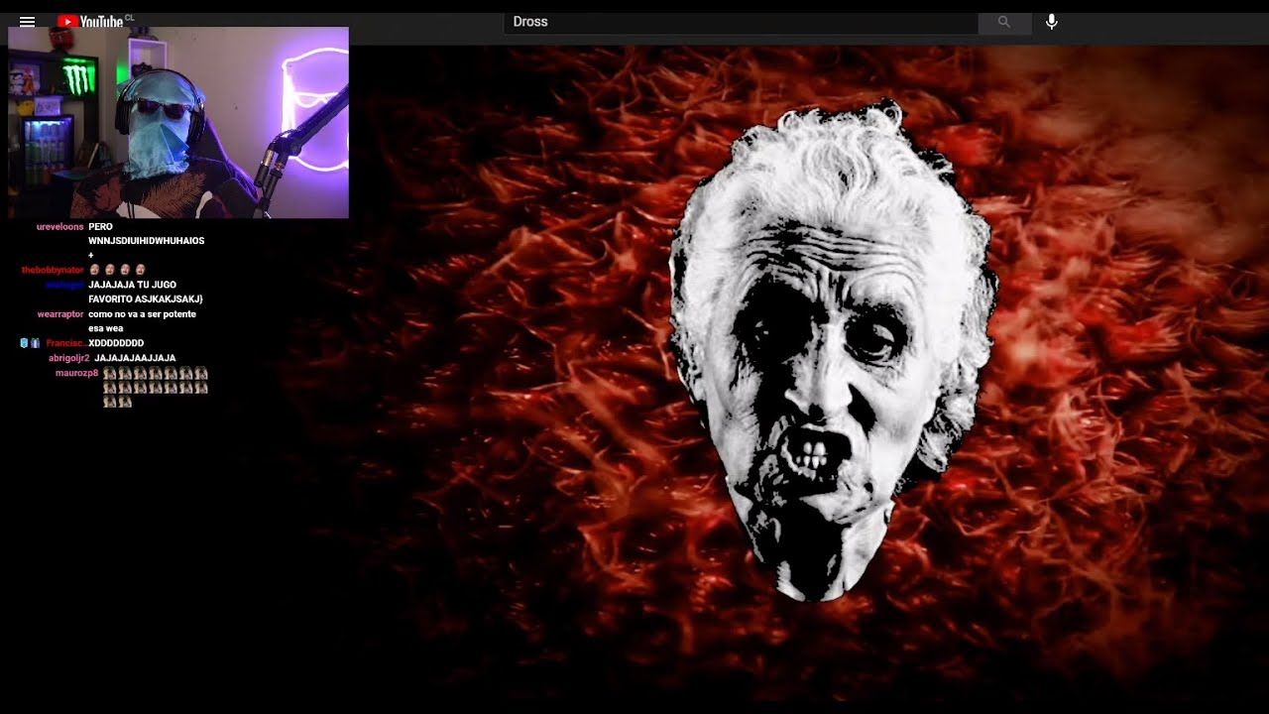Click the chat message "XDDDDDDDD"

tap(116, 343)
